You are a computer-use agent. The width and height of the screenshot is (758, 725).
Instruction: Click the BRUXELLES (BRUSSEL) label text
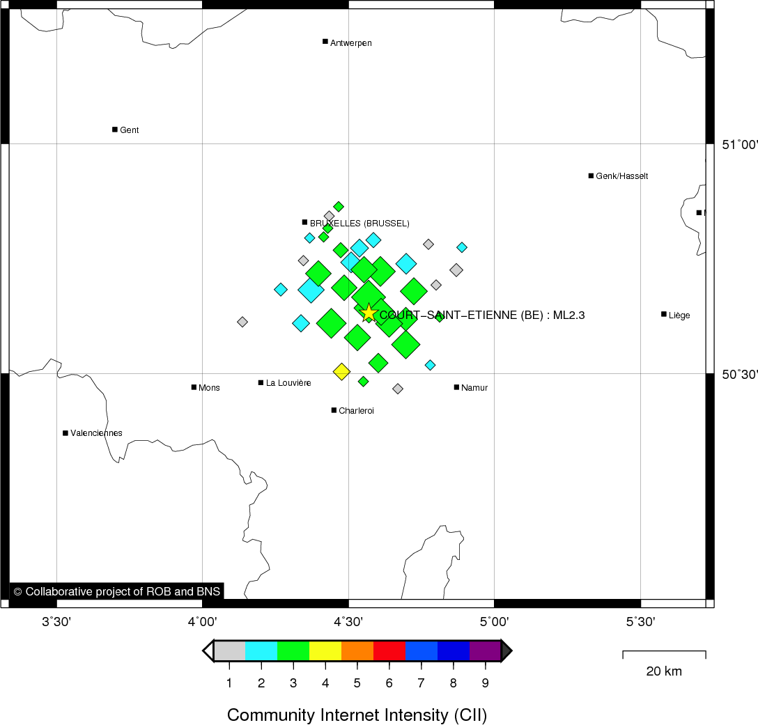(359, 224)
